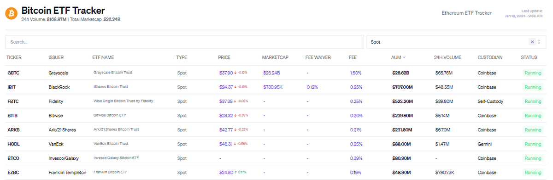Click issuer BlackRock
This screenshot has width=553, height=180.
tap(59, 87)
